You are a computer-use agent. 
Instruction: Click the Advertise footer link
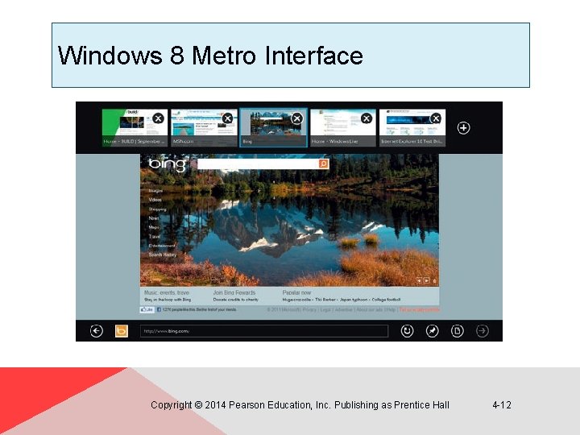(x=344, y=309)
